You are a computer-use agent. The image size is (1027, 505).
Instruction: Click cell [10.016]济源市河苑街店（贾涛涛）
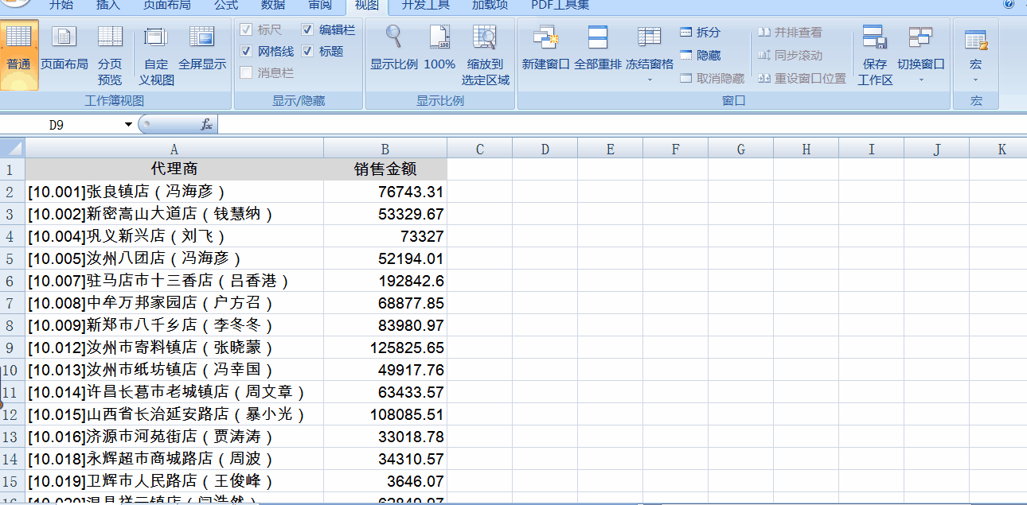click(x=174, y=437)
